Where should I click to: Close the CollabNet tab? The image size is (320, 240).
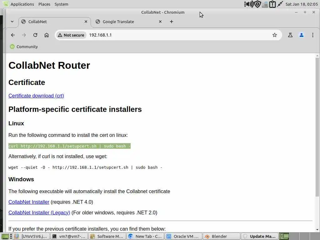86,22
